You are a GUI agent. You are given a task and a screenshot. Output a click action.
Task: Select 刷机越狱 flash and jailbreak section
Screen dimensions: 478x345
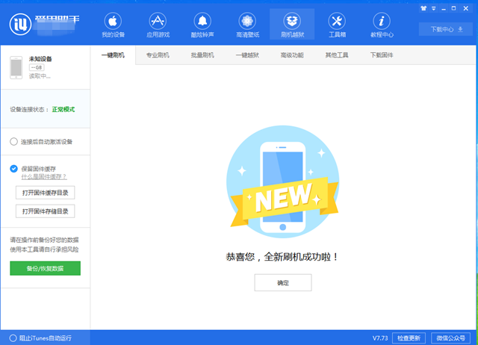[292, 25]
